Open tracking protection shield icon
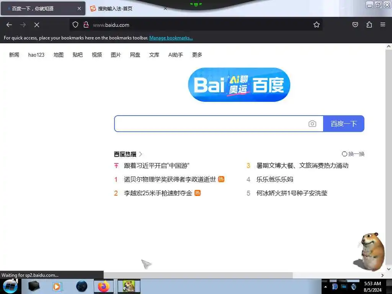Viewport: 392px width, 294px height. point(75,25)
